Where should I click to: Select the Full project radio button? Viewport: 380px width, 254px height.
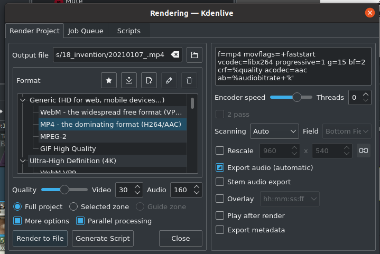click(17, 207)
